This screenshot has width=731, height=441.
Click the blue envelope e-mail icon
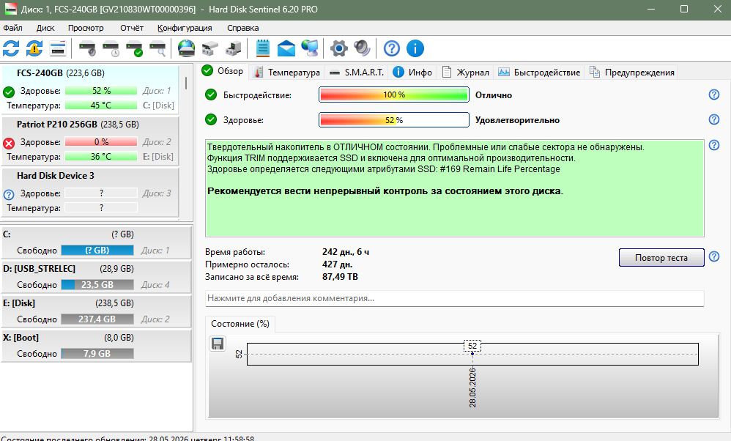[286, 48]
